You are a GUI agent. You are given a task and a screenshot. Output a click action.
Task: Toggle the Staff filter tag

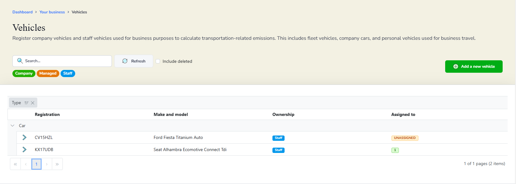click(68, 73)
